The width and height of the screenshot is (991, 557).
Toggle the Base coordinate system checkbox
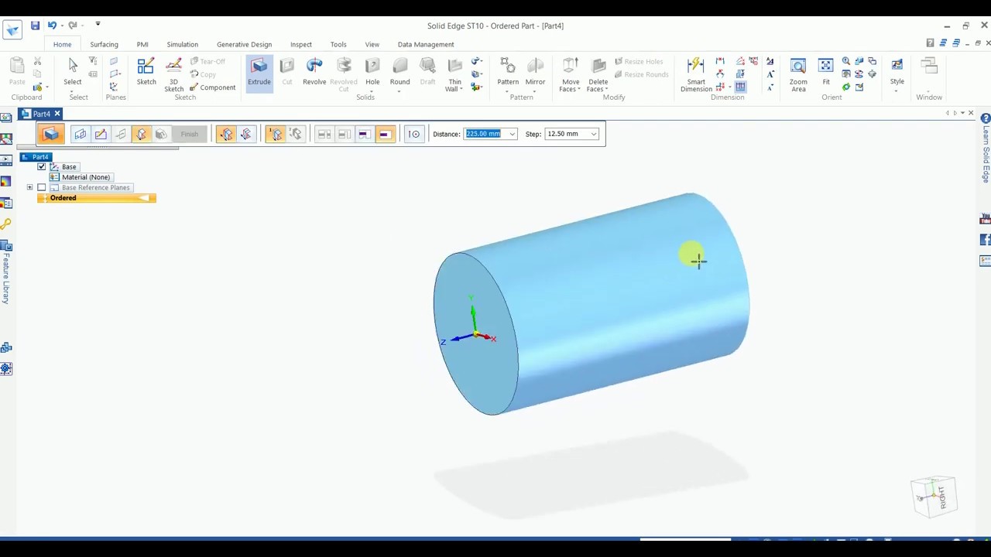(x=42, y=167)
